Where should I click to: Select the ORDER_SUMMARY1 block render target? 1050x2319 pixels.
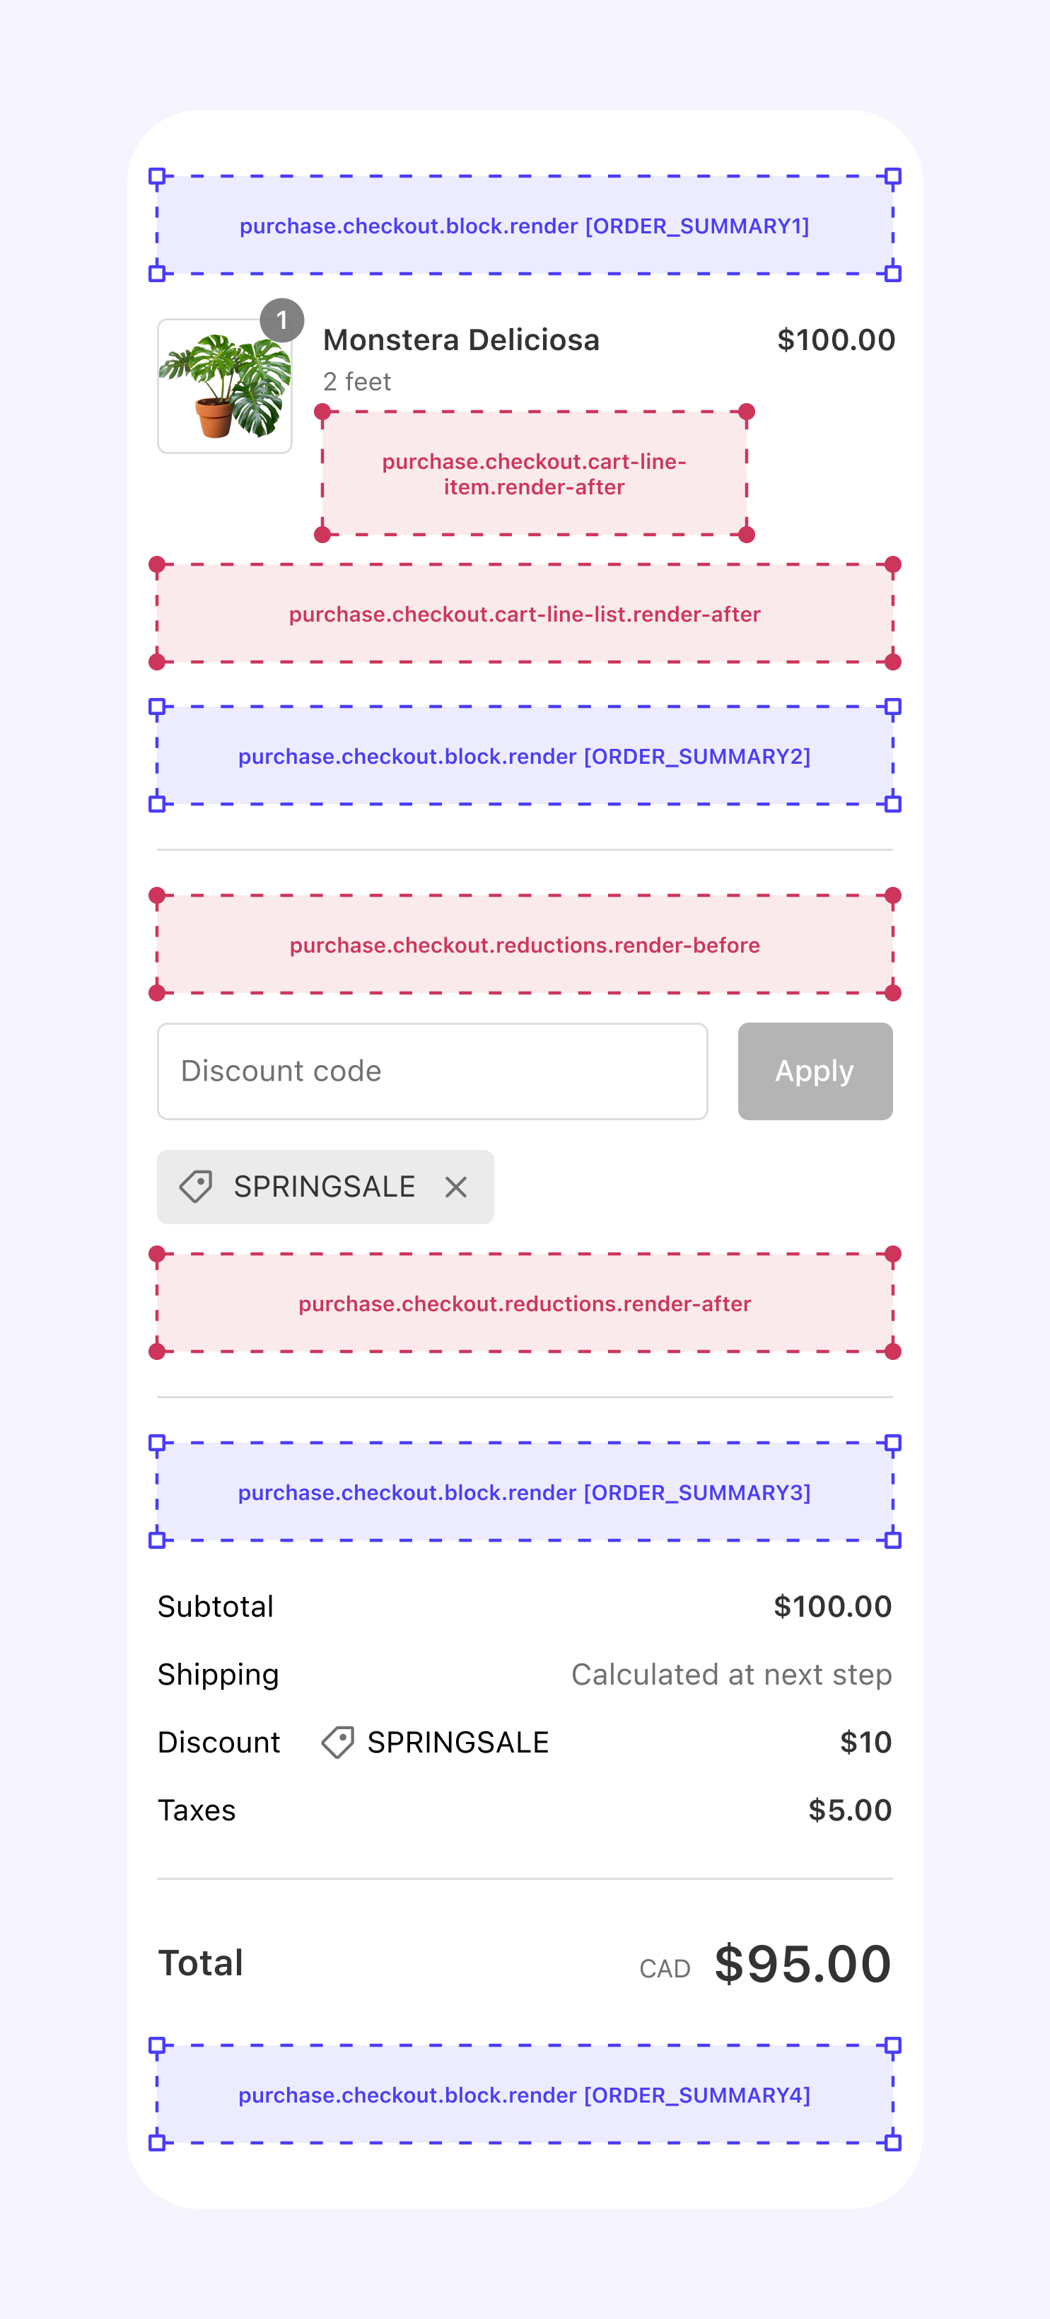[x=525, y=225]
